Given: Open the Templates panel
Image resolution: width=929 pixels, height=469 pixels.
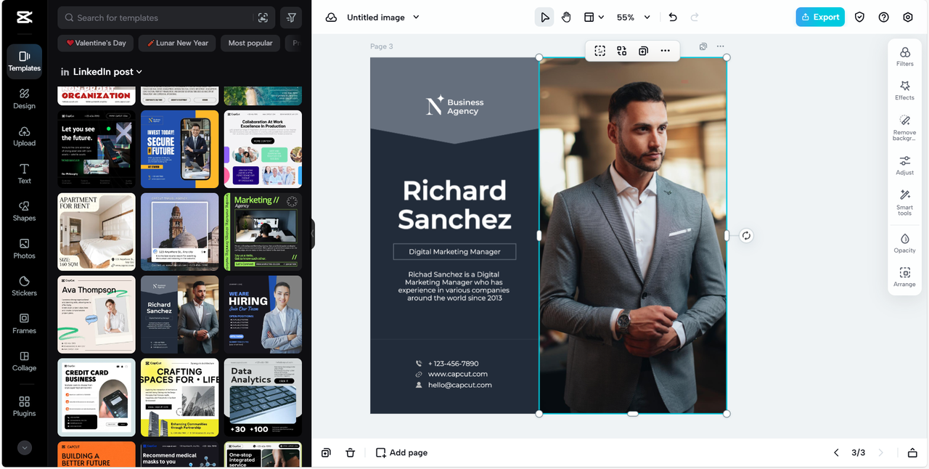Looking at the screenshot, I should coord(24,61).
